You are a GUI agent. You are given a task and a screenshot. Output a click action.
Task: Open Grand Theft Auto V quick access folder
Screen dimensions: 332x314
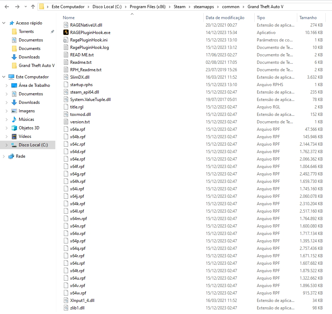[x=37, y=65]
